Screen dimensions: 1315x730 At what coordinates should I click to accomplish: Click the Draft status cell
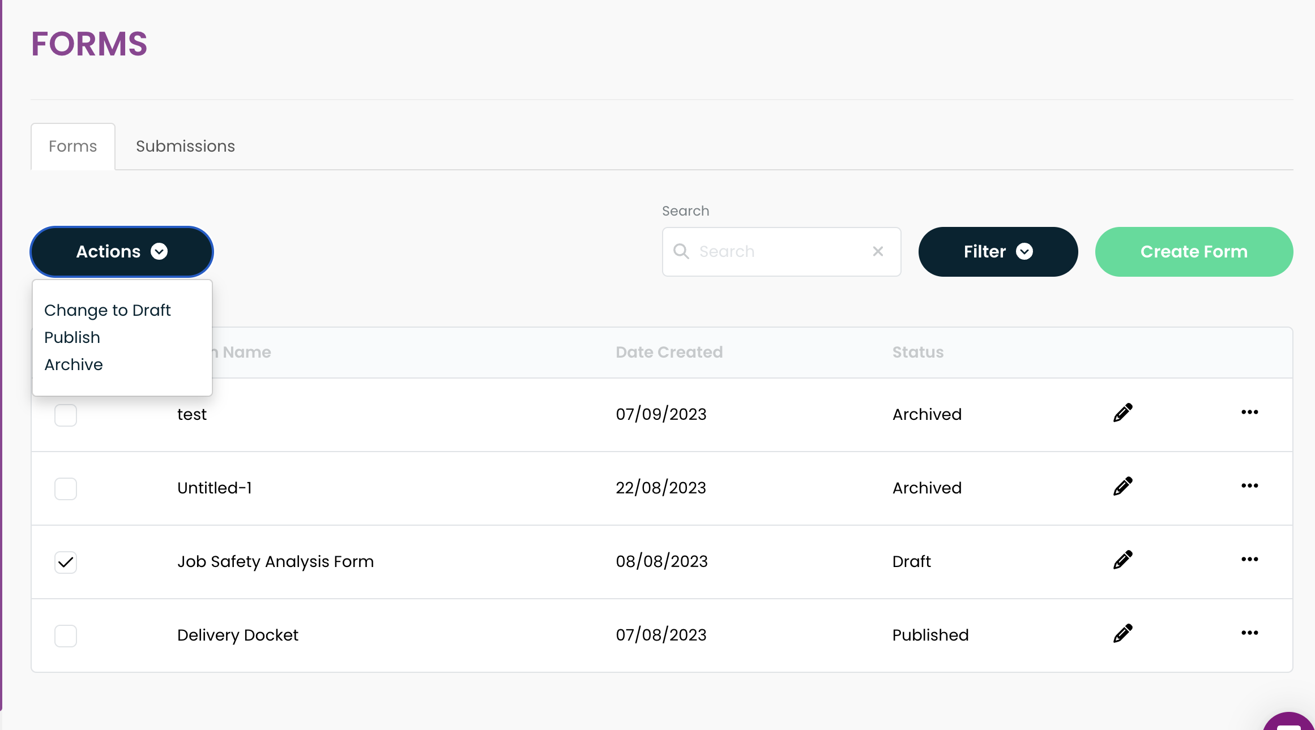pos(912,561)
